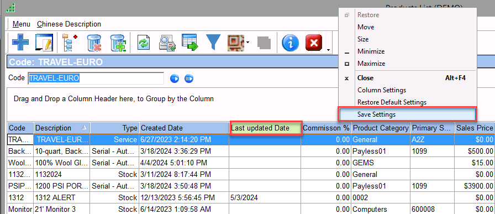The width and height of the screenshot is (495, 214).
Task: Click the QR barcode icon
Action: 235,43
